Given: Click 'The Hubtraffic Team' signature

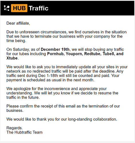Looking at the screenshot, I should 24,132.
